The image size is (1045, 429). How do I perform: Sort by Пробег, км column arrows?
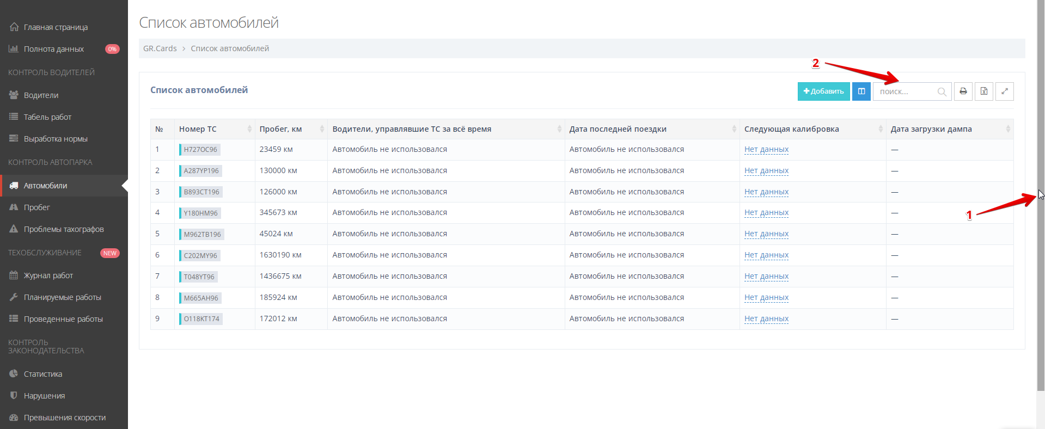coord(321,129)
